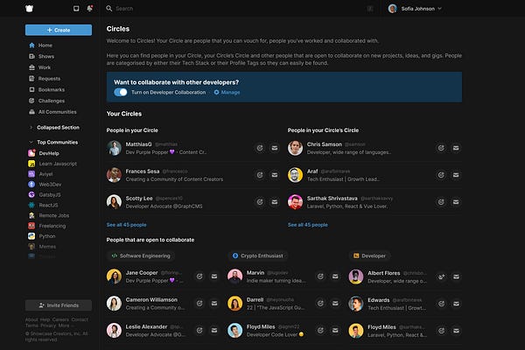Click the search magnifier icon
525x350 pixels.
coord(109,9)
